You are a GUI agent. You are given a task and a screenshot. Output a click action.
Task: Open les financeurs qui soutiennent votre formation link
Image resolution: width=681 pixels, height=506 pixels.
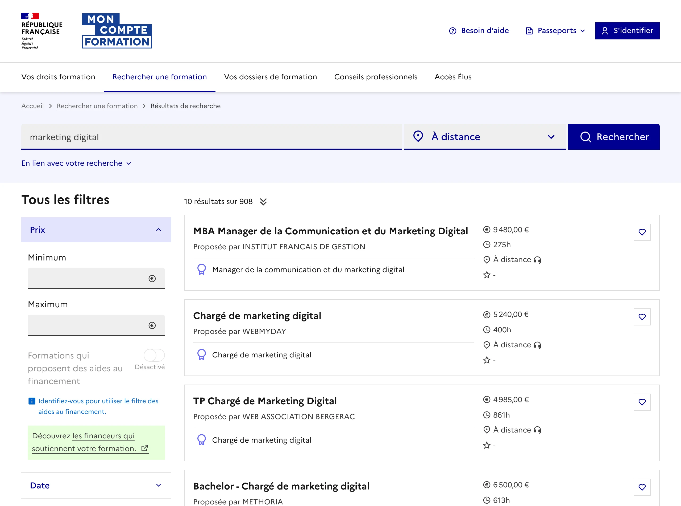tap(90, 442)
